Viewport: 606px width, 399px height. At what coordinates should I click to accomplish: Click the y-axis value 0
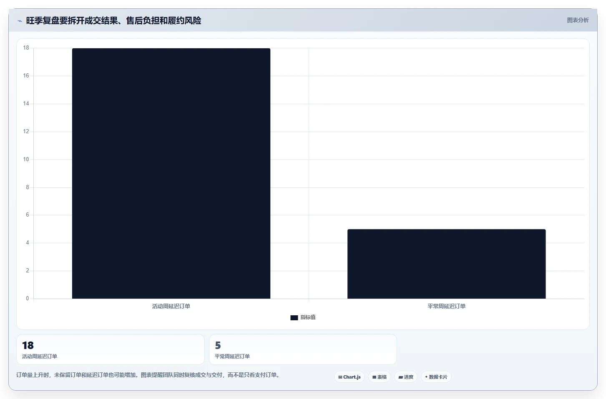(28, 299)
